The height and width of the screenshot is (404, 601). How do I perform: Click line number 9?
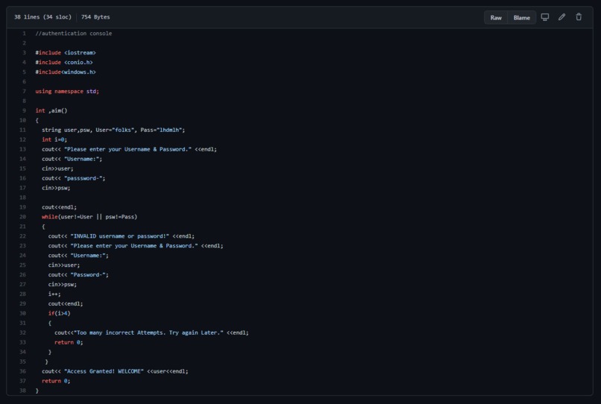tap(24, 110)
